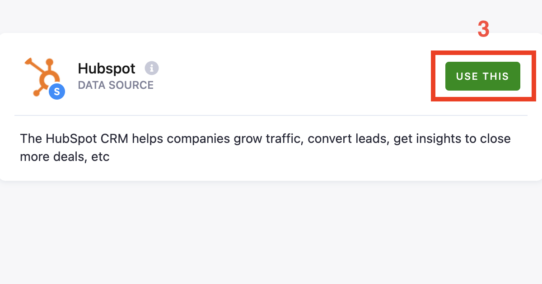The width and height of the screenshot is (542, 284).
Task: Click inside the Hubspot card
Action: 271,106
